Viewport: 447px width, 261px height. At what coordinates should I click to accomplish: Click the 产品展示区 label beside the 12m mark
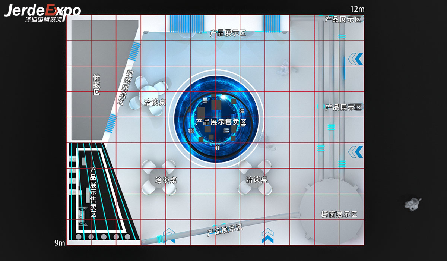click(343, 19)
